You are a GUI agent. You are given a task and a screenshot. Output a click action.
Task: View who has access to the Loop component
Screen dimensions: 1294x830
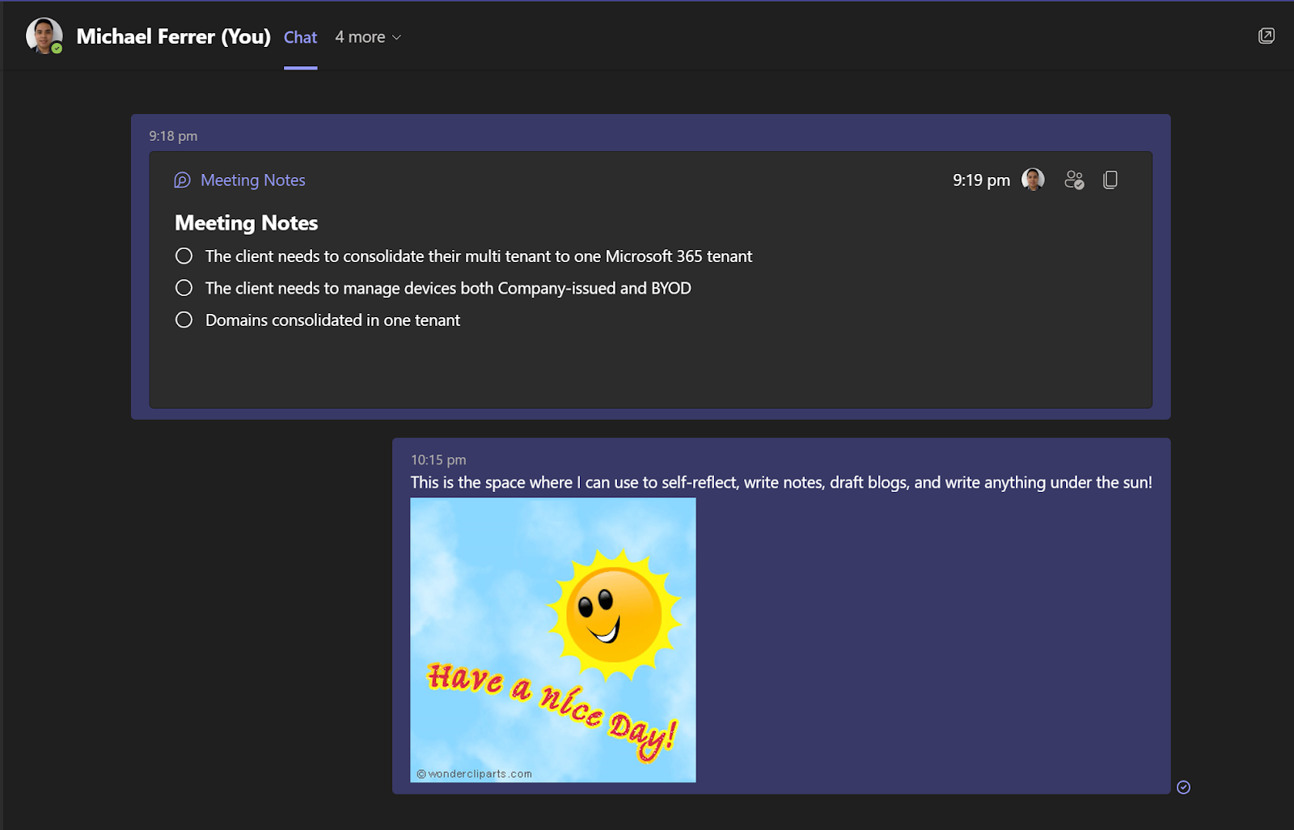coord(1074,180)
